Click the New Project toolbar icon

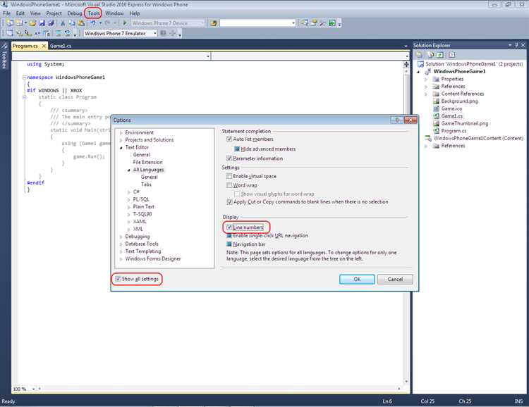[x=10, y=23]
